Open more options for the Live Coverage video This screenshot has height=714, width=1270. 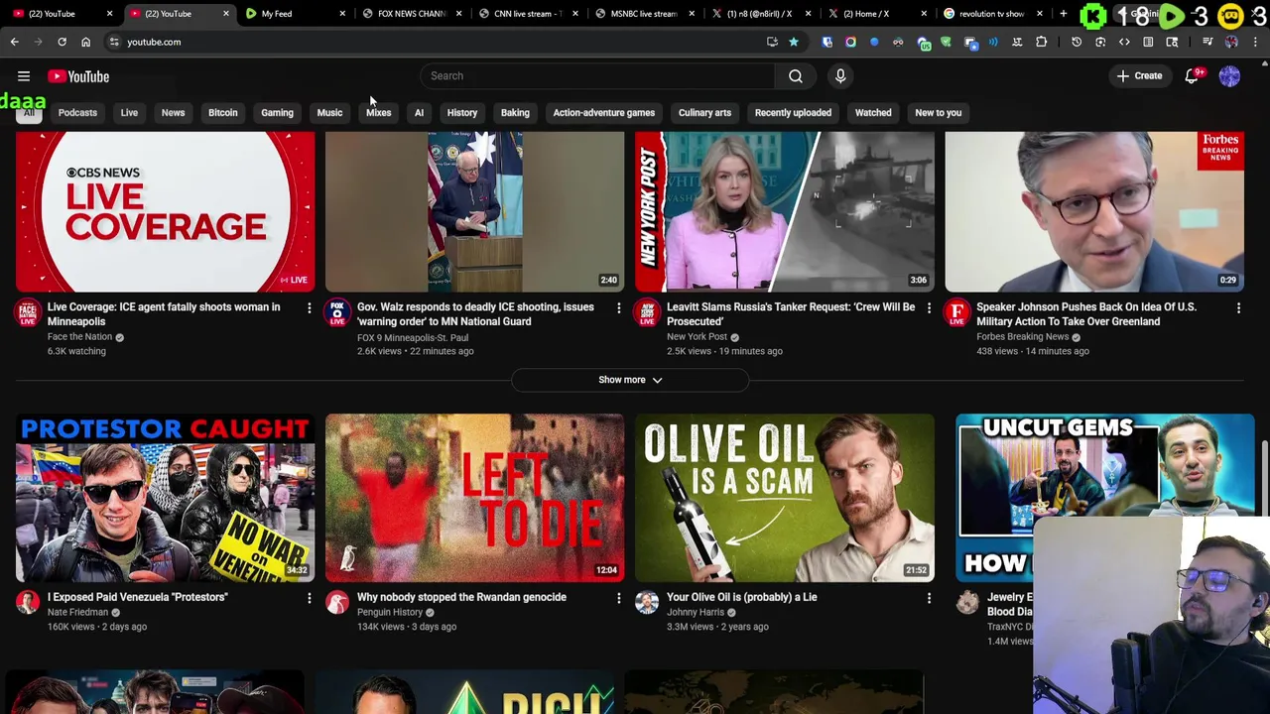(x=309, y=308)
